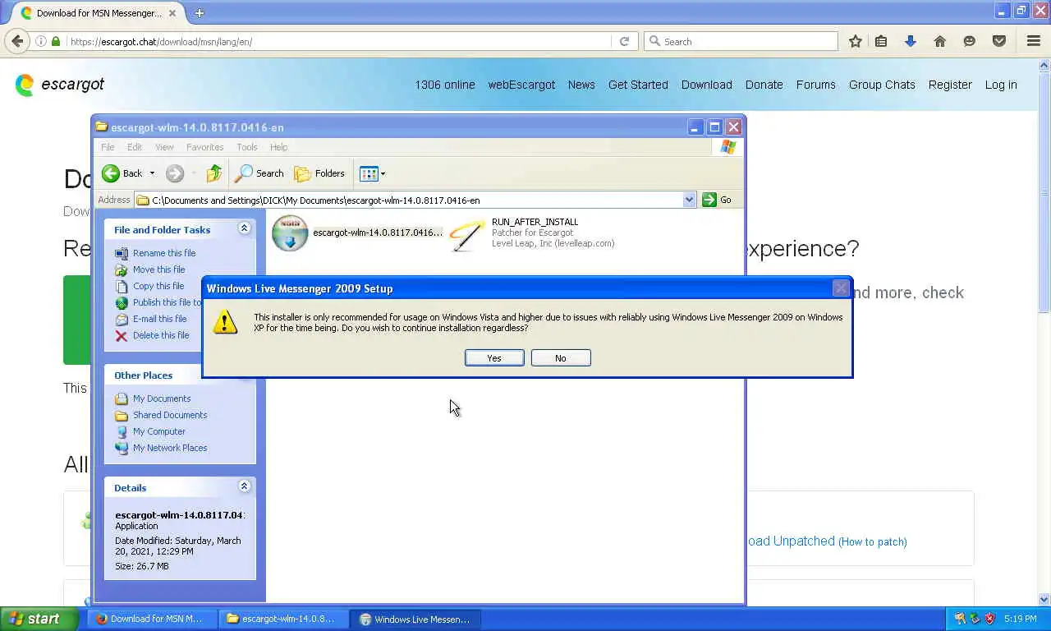The image size is (1051, 631).
Task: Click Copy this file task
Action: [x=158, y=286]
